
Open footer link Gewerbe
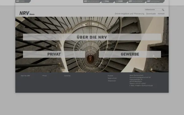(67, 76)
